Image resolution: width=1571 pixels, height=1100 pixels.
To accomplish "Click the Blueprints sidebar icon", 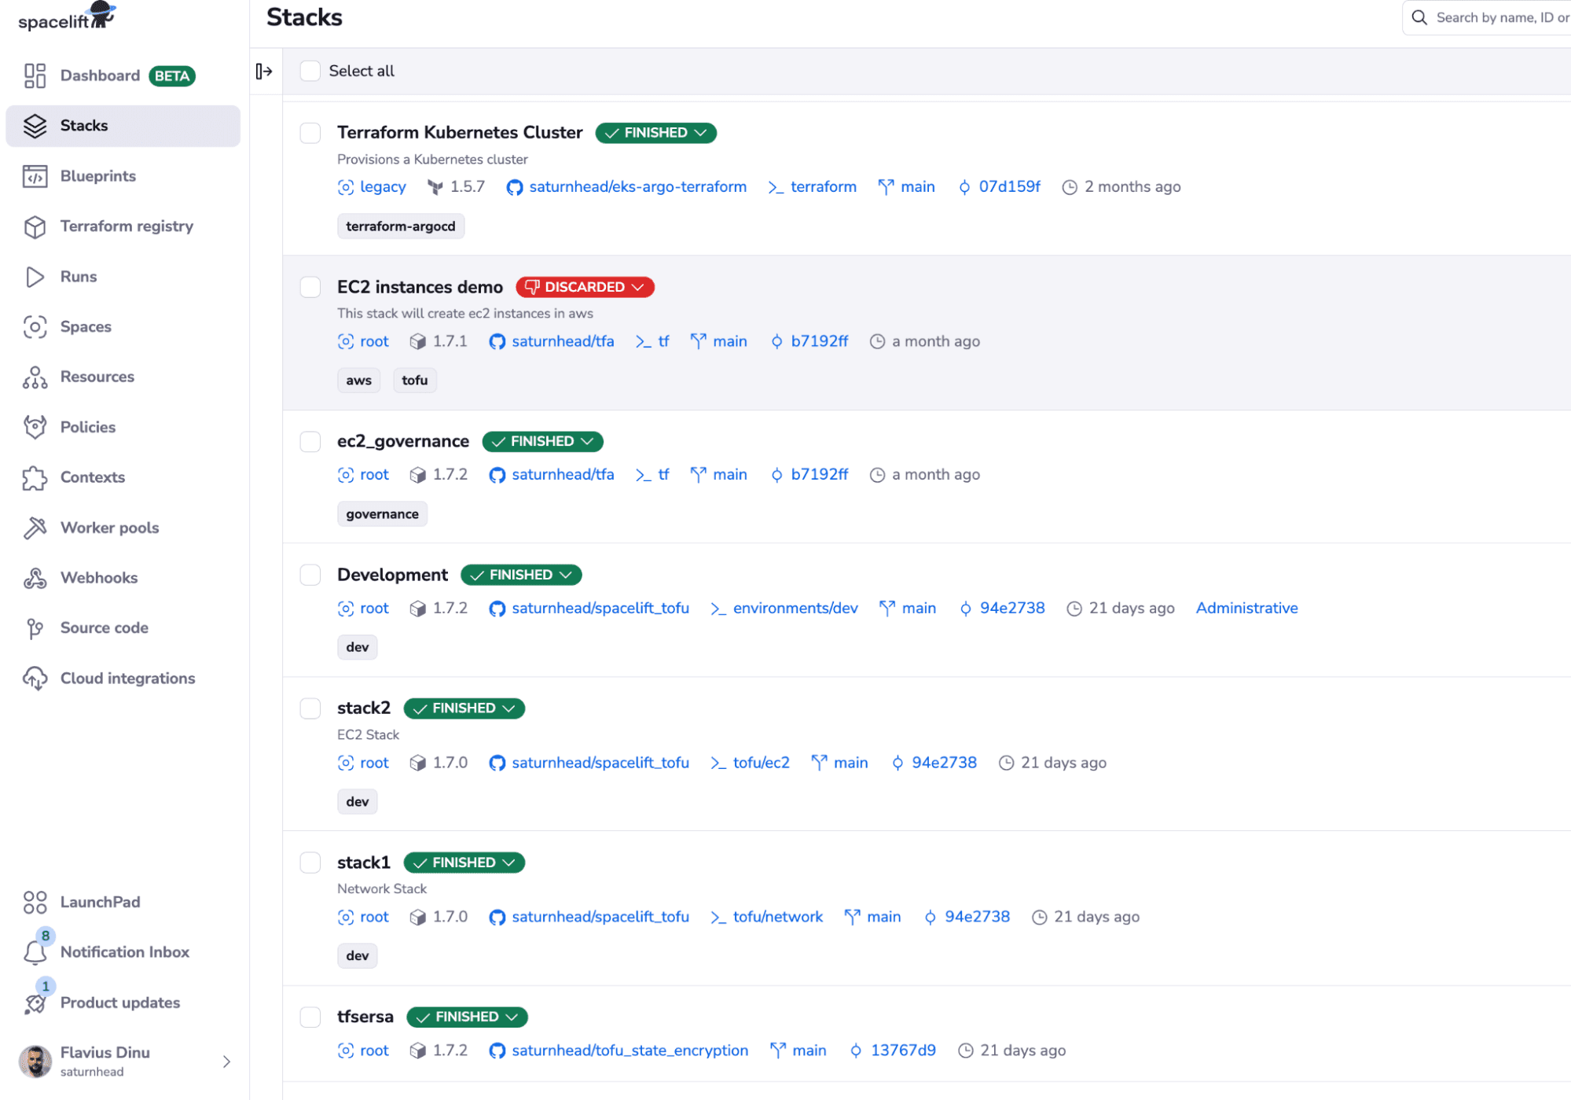I will point(36,175).
